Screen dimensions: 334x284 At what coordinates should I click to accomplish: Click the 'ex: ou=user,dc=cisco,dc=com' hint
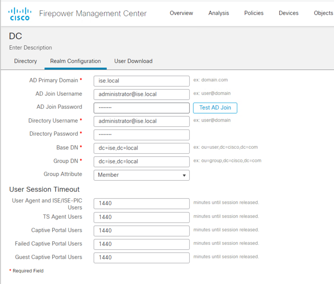coord(225,147)
